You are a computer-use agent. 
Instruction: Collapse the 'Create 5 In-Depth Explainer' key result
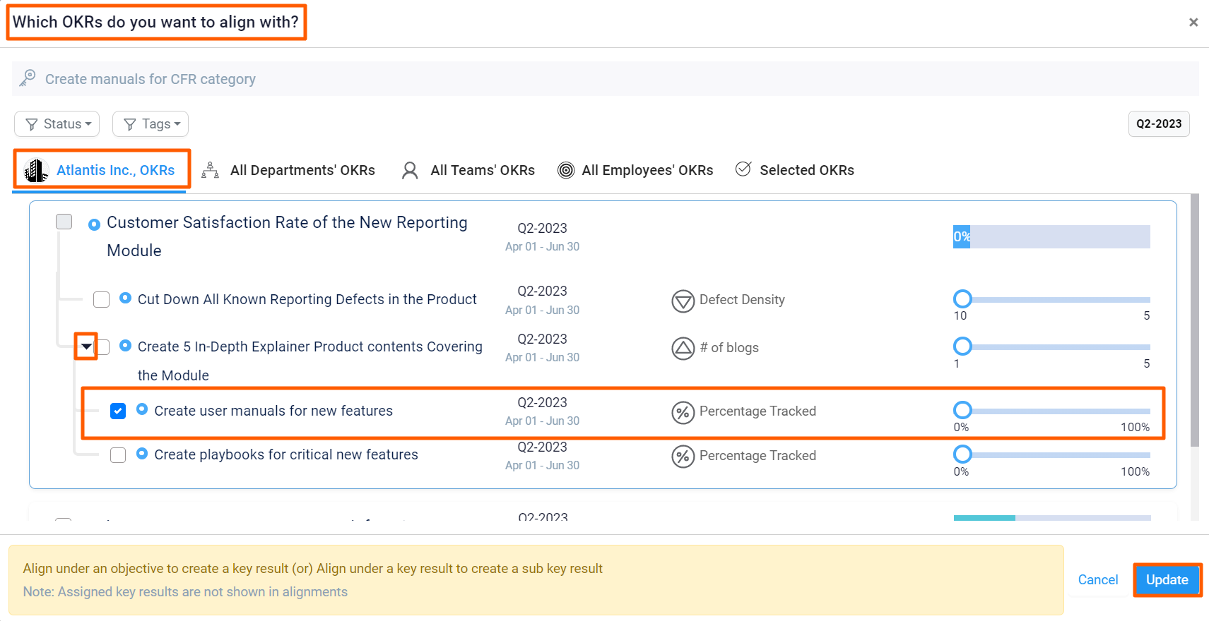click(86, 346)
